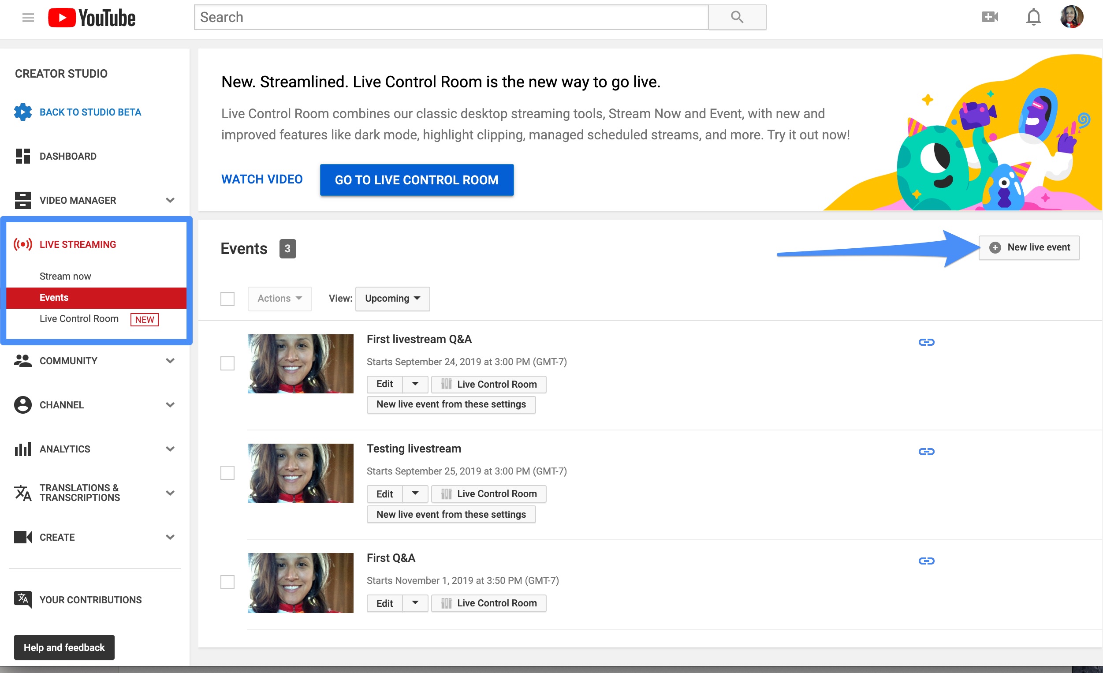Screen dimensions: 1103x673
Task: Open Help and feedback
Action: tap(64, 647)
